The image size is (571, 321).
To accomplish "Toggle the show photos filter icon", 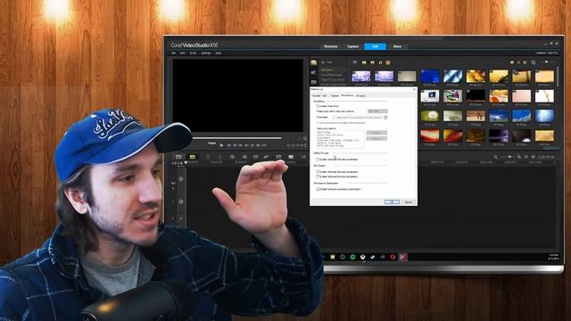I will [x=372, y=62].
